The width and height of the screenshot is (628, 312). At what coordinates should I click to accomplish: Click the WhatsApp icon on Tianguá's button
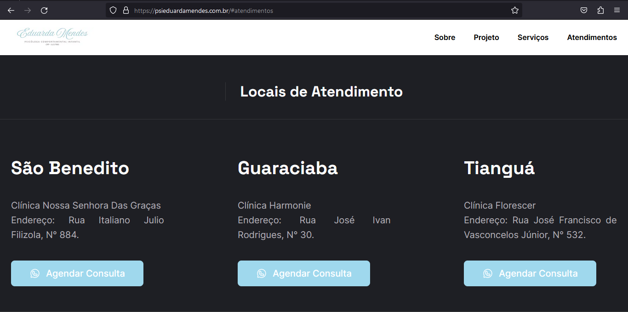pyautogui.click(x=487, y=273)
